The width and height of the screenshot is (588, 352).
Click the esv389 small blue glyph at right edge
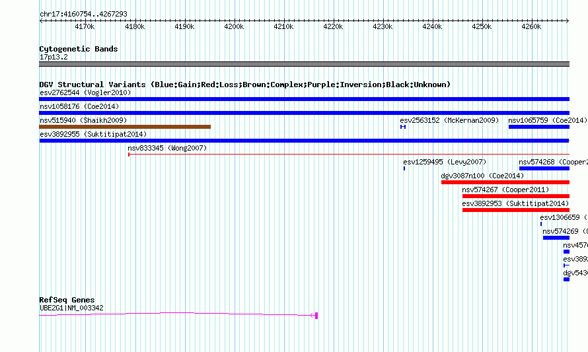pos(566,265)
